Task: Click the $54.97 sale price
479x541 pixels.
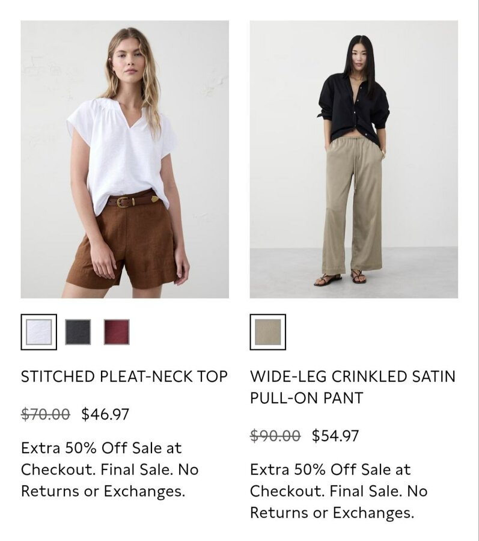Action: pyautogui.click(x=335, y=435)
